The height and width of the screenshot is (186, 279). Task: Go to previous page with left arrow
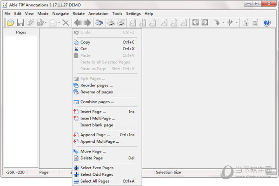pyautogui.click(x=78, y=23)
